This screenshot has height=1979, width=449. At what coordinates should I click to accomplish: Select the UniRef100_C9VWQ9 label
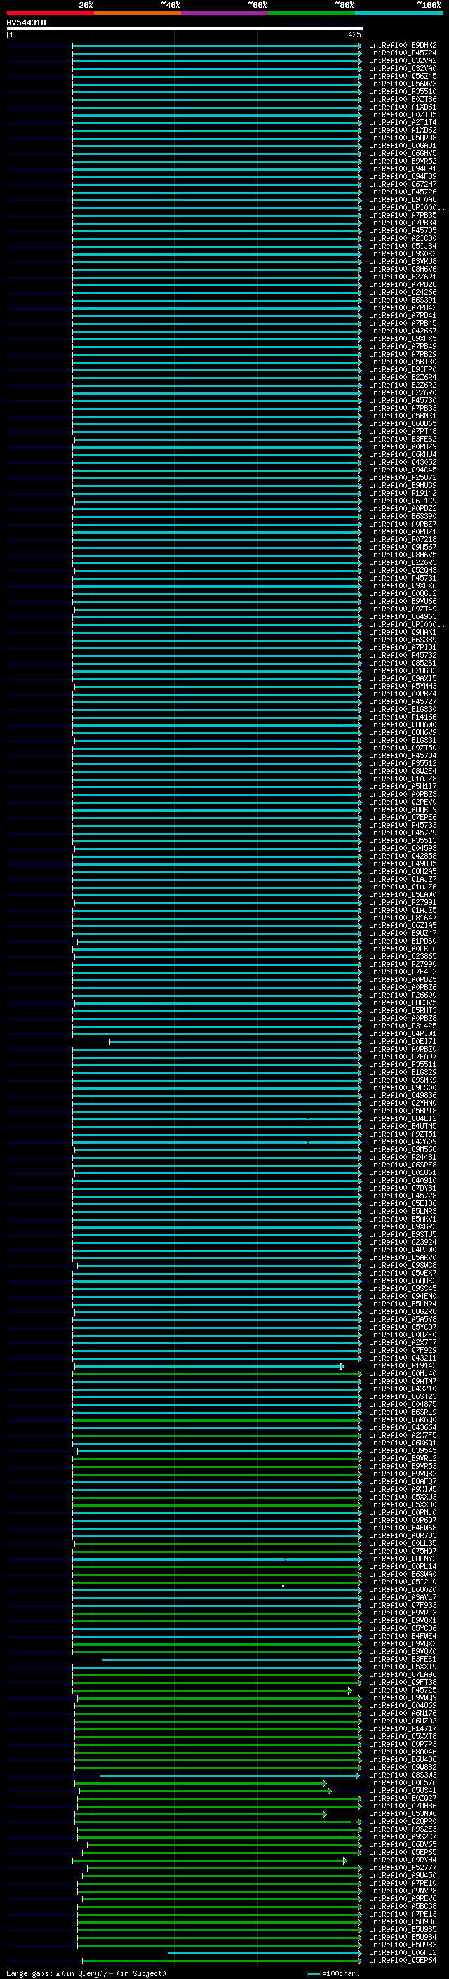coord(402,1699)
